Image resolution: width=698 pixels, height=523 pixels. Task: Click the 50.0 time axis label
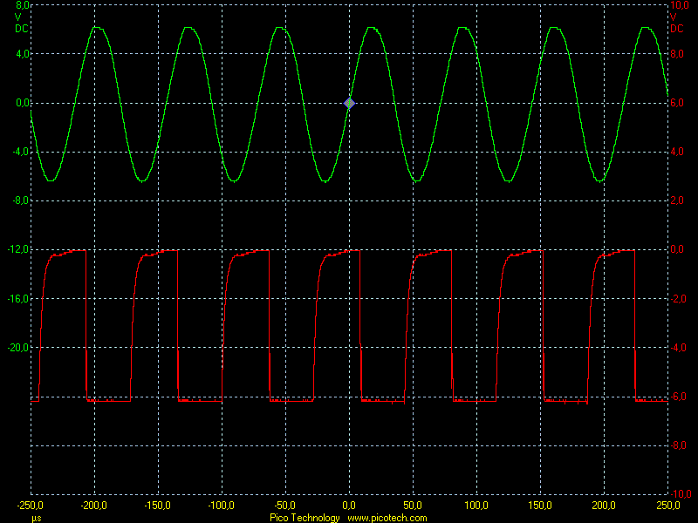click(x=413, y=506)
